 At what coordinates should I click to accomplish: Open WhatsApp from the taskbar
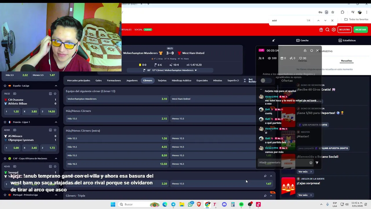click(190, 204)
